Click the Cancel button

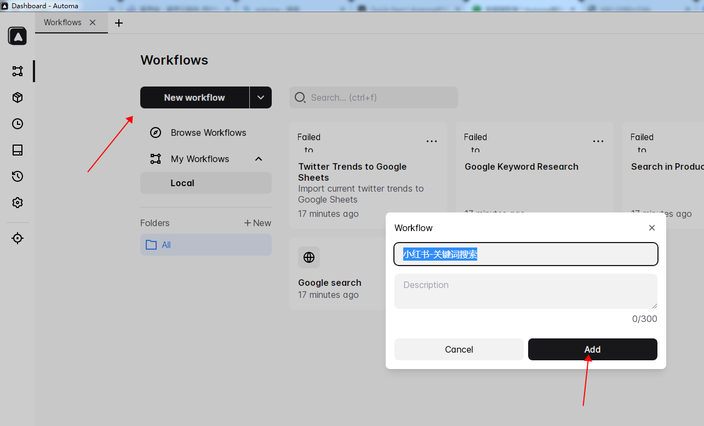(459, 349)
